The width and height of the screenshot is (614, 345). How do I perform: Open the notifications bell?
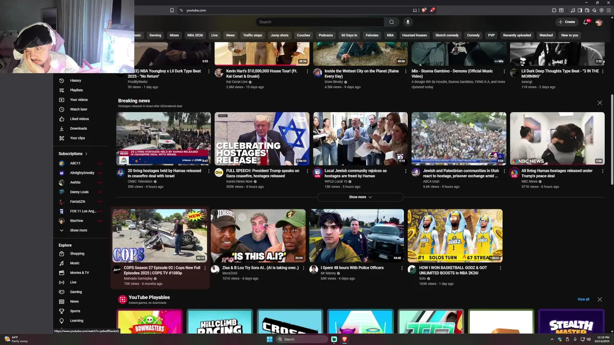(586, 22)
